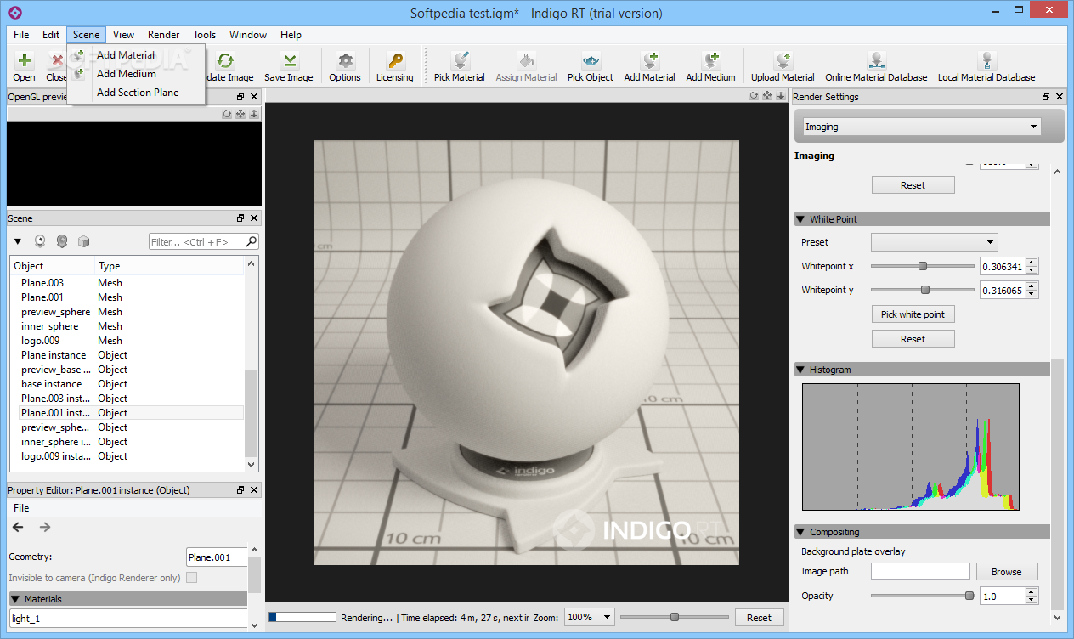The image size is (1074, 639).
Task: Click the cube icon in Scene panel
Action: tap(83, 241)
